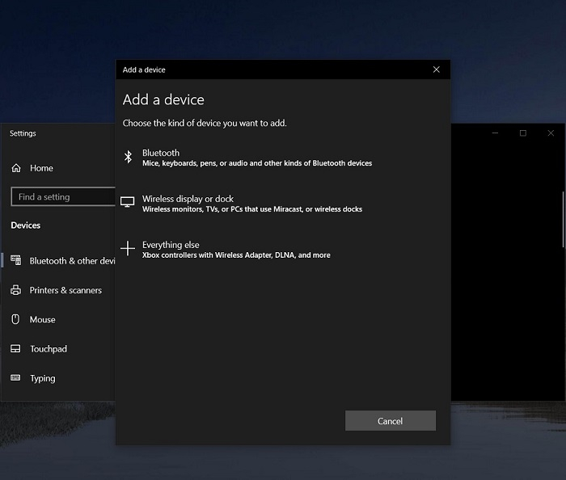Click the scrollbar in the background window
The height and width of the screenshot is (480, 566).
click(563, 219)
